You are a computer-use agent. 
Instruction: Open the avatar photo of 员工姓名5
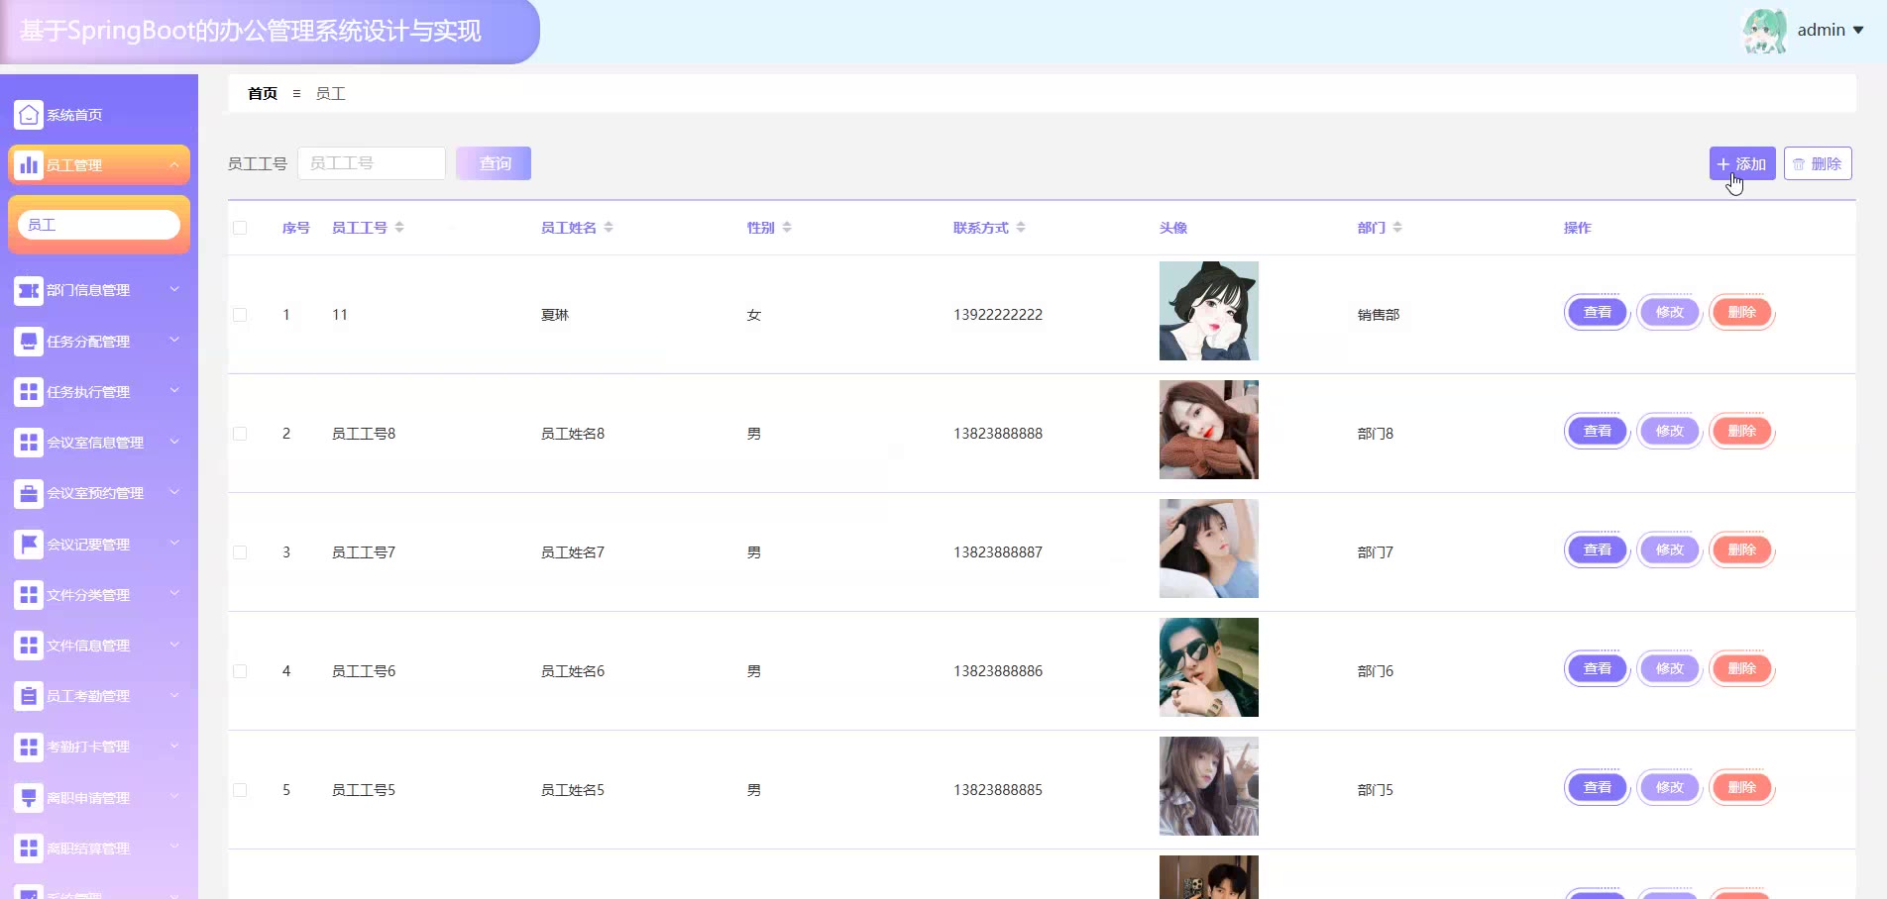pos(1209,786)
